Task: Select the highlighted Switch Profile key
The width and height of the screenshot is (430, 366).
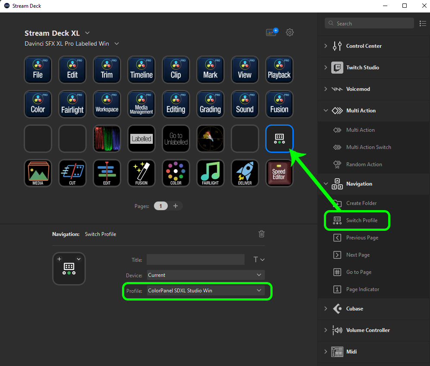Action: click(x=279, y=139)
